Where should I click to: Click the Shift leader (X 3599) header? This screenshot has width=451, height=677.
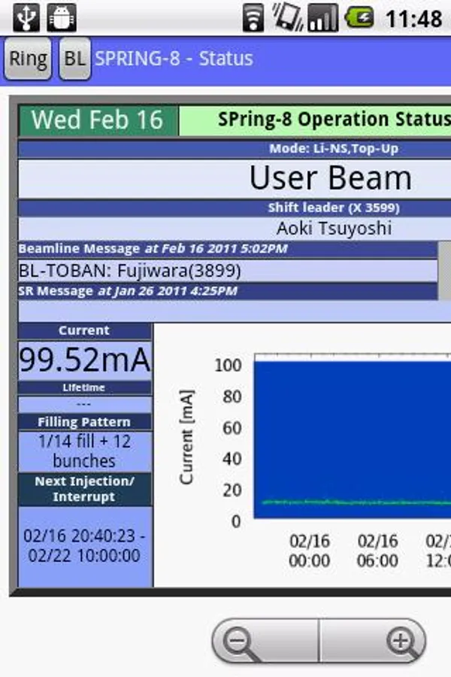click(235, 208)
